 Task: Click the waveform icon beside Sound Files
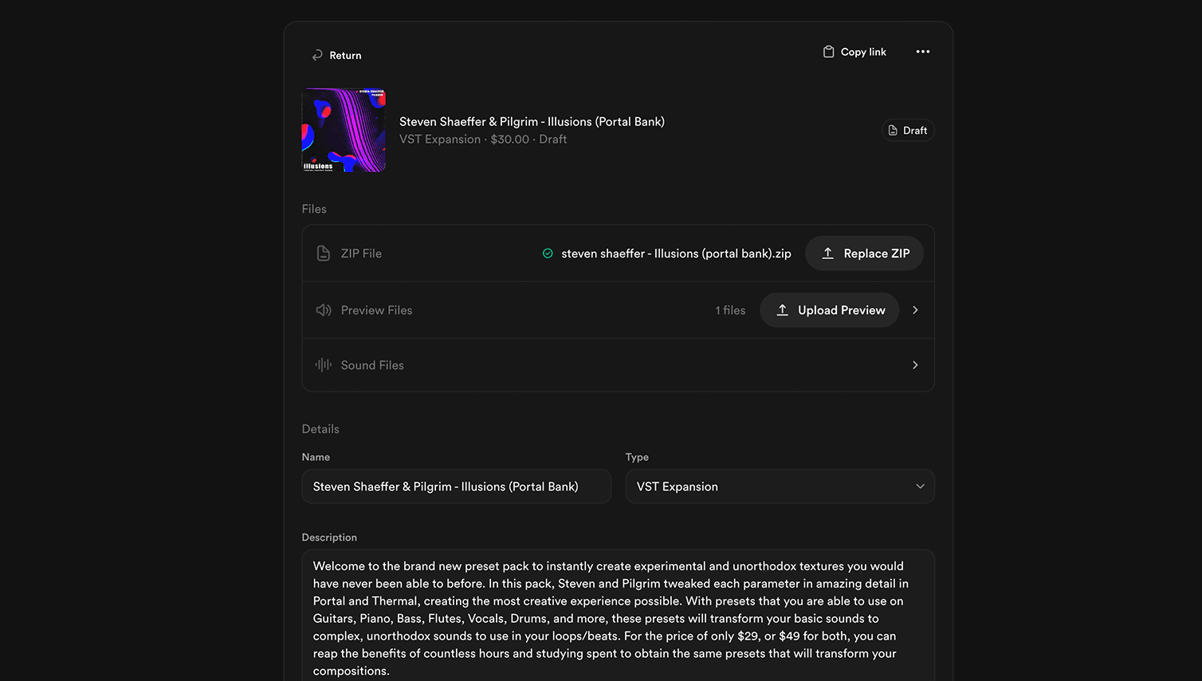point(322,364)
